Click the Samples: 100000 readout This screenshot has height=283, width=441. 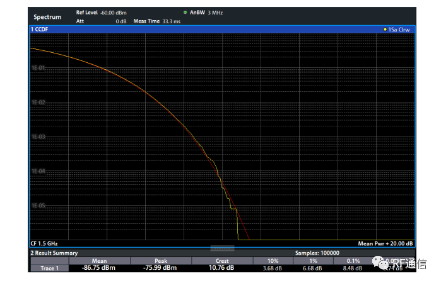(317, 253)
